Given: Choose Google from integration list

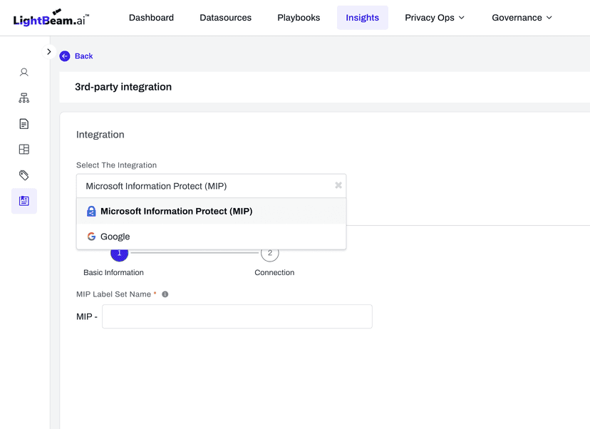Looking at the screenshot, I should pos(211,237).
